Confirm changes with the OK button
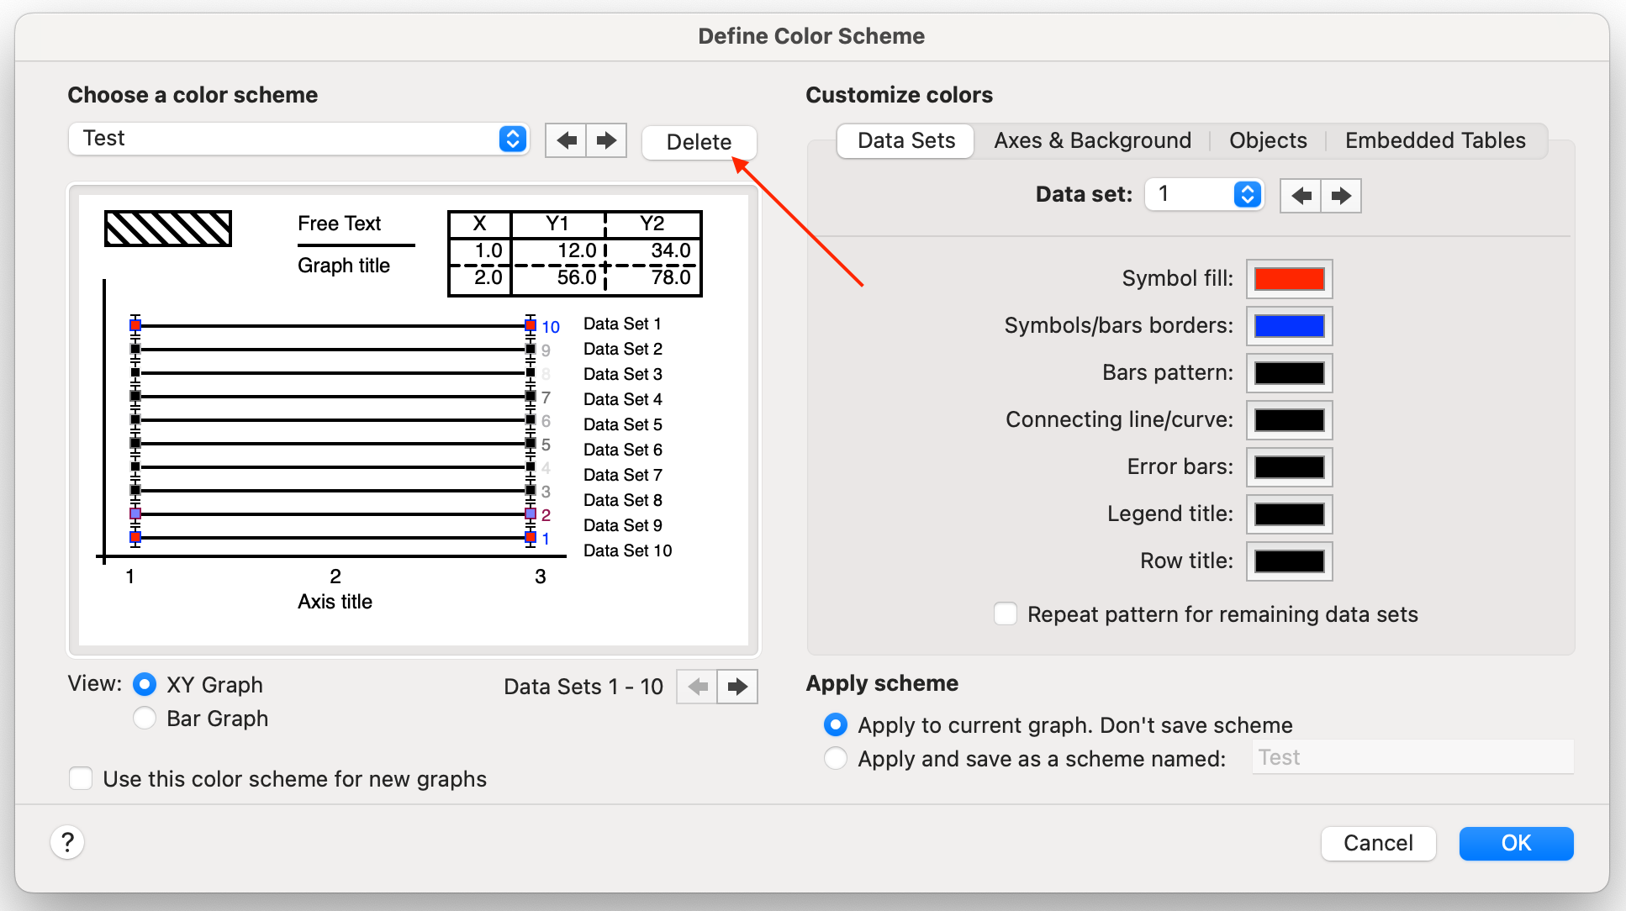Image resolution: width=1626 pixels, height=911 pixels. (x=1516, y=843)
